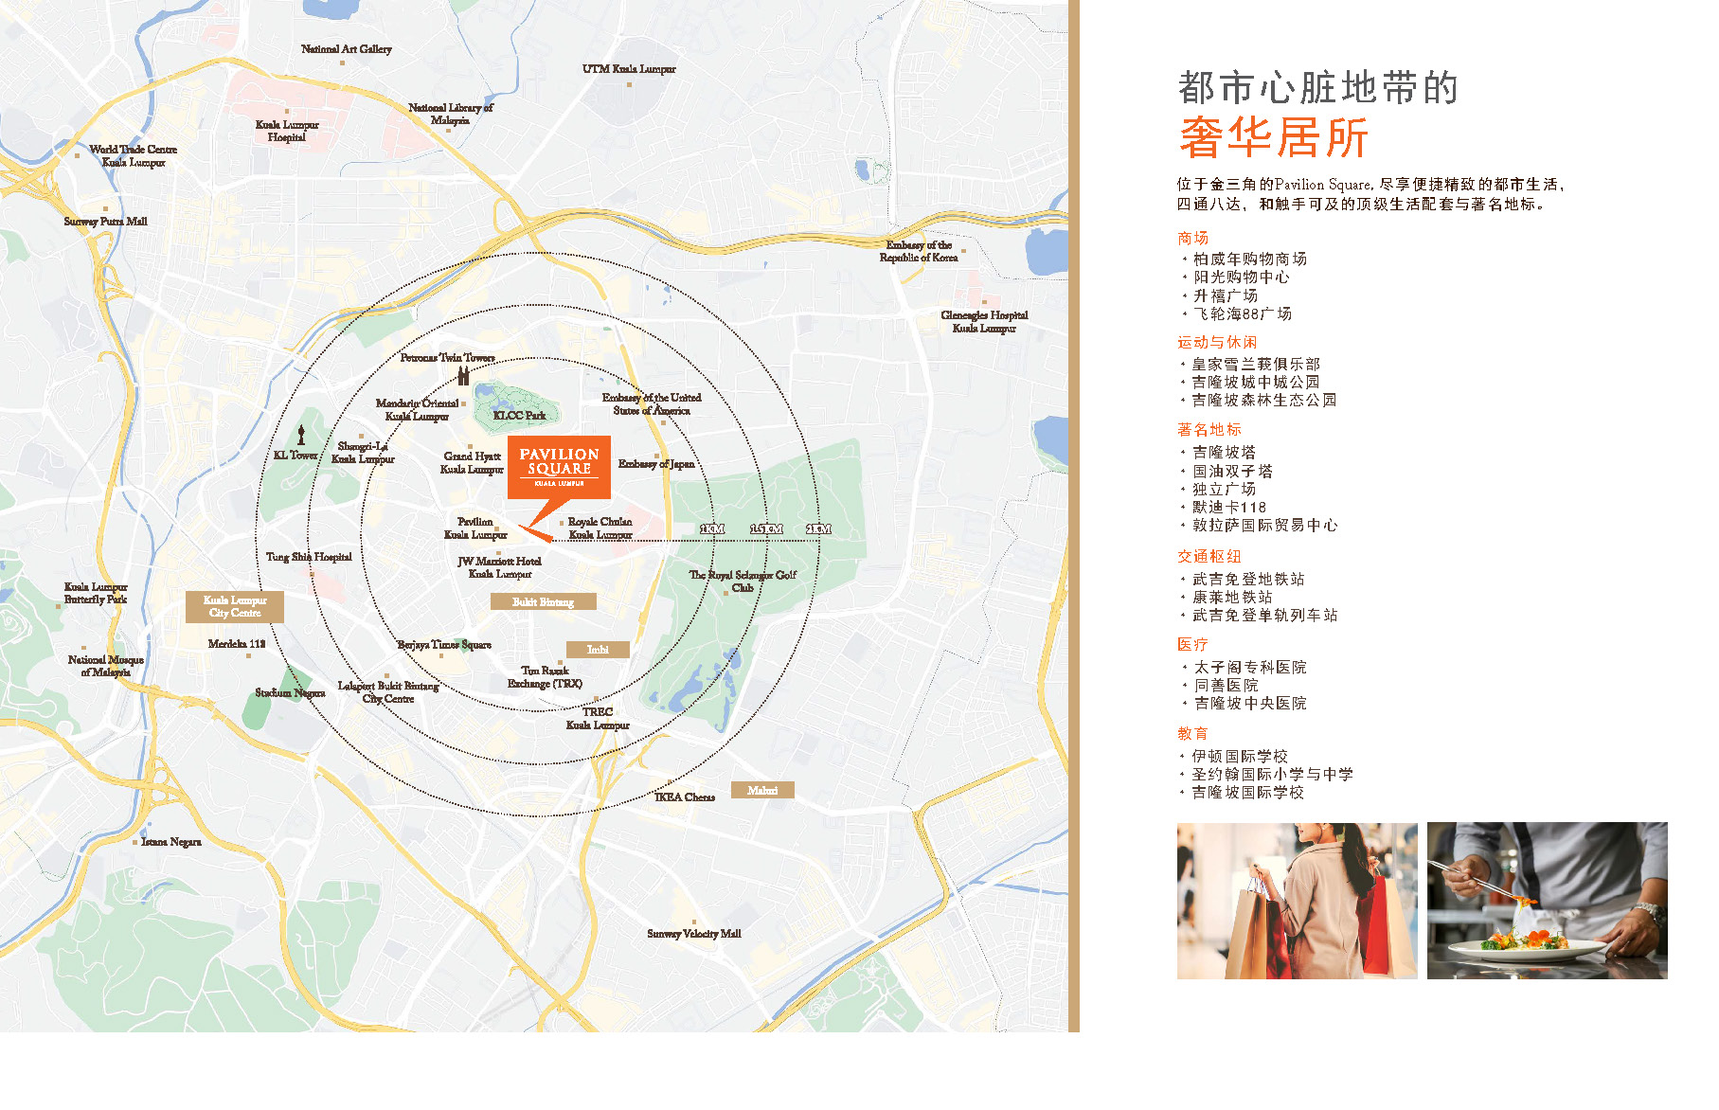Click the Embassy of the Republic of Korea label
The width and height of the screenshot is (1719, 1110).
click(919, 251)
